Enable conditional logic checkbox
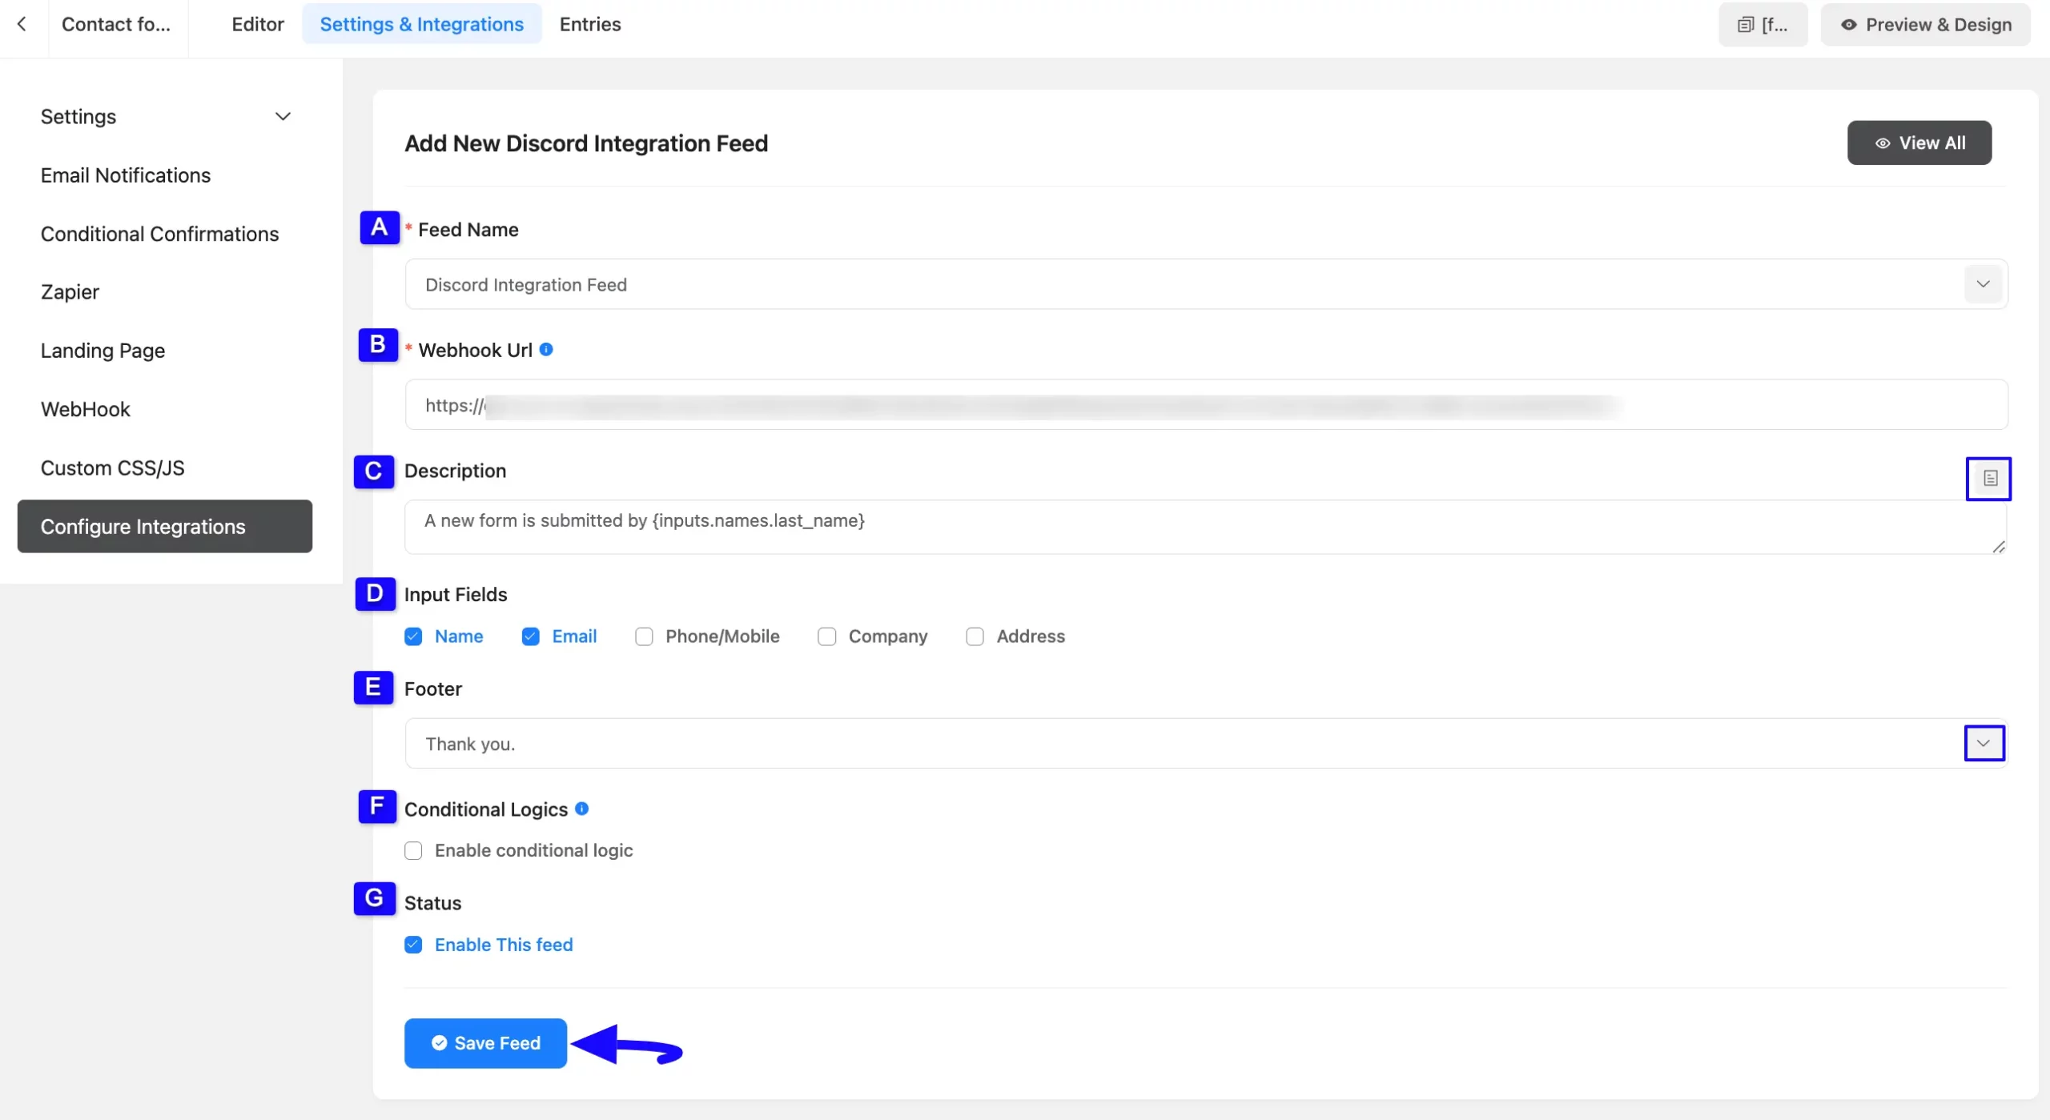 (413, 850)
